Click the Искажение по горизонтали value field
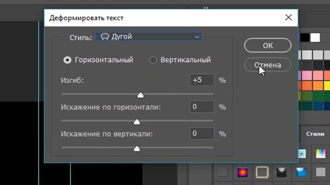Image resolution: width=330 pixels, height=185 pixels. pyautogui.click(x=202, y=107)
